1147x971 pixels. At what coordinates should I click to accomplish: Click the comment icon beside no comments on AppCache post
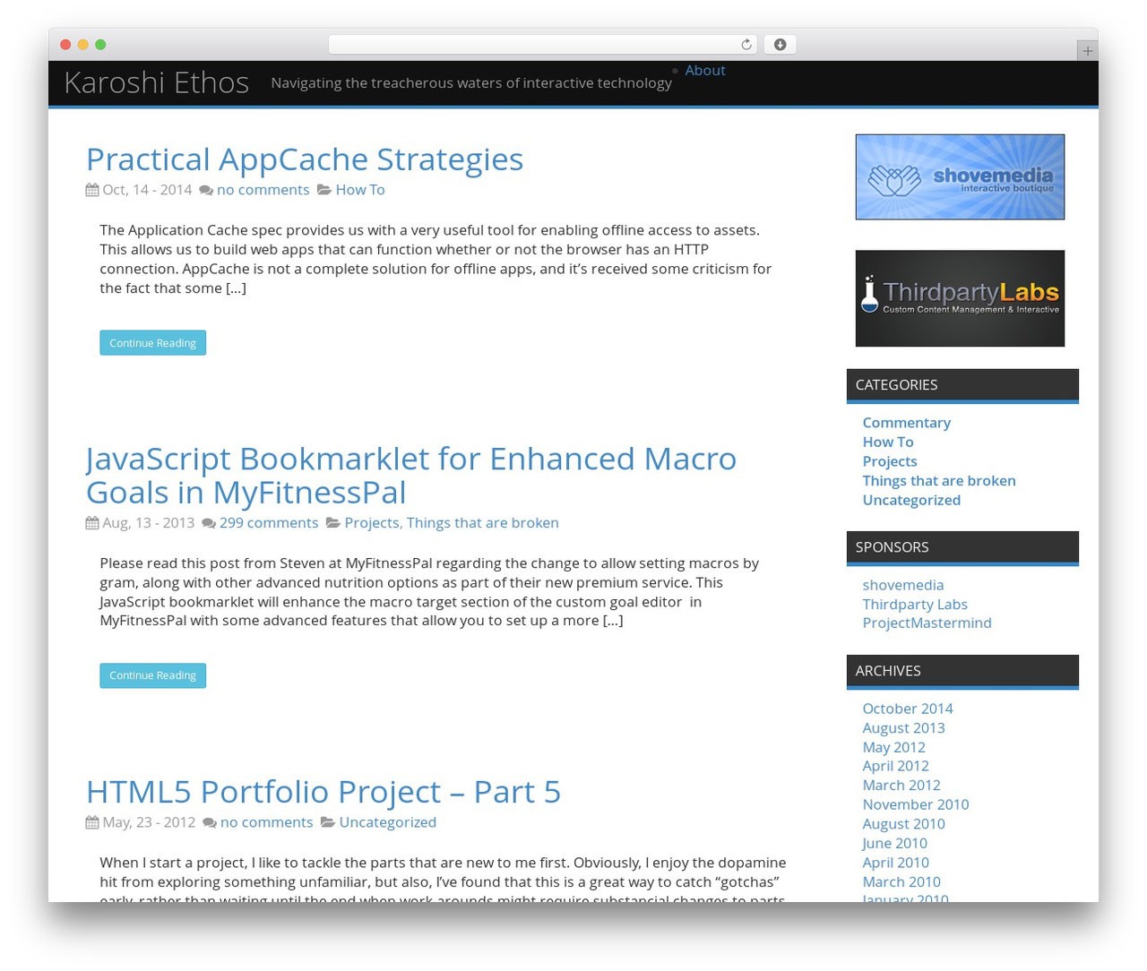click(205, 190)
